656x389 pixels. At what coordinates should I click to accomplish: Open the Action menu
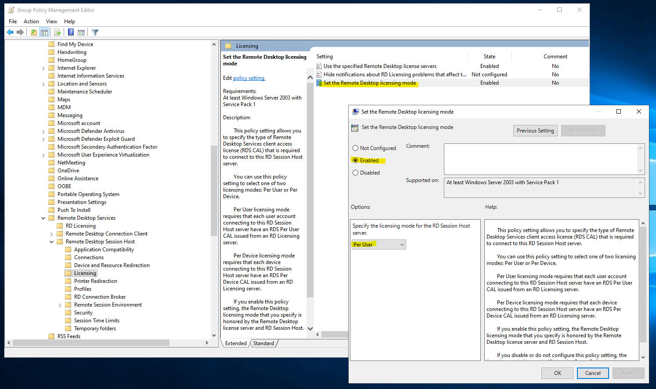tap(31, 21)
